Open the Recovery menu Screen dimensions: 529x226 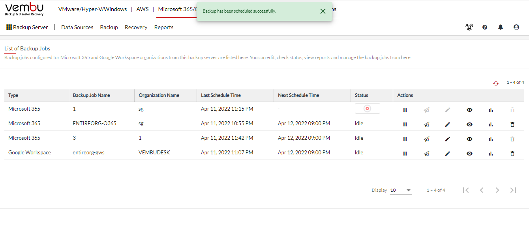click(x=136, y=27)
